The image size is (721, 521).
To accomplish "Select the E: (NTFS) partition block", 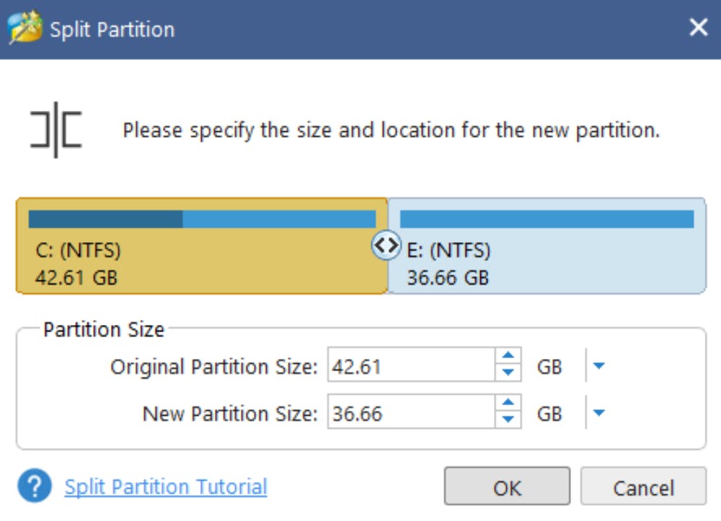I will 548,263.
